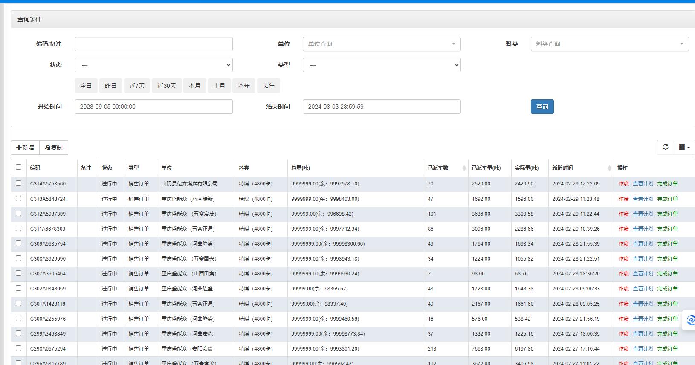The height and width of the screenshot is (365, 695).
Task: Click 完成订单 for order C301A1428118
Action: (667, 304)
